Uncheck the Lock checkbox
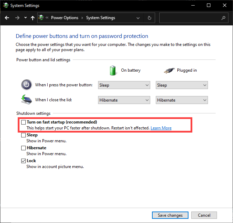The height and width of the screenshot is (223, 233). (24, 161)
